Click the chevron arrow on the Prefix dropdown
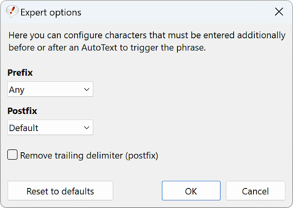The width and height of the screenshot is (293, 208). tap(87, 90)
